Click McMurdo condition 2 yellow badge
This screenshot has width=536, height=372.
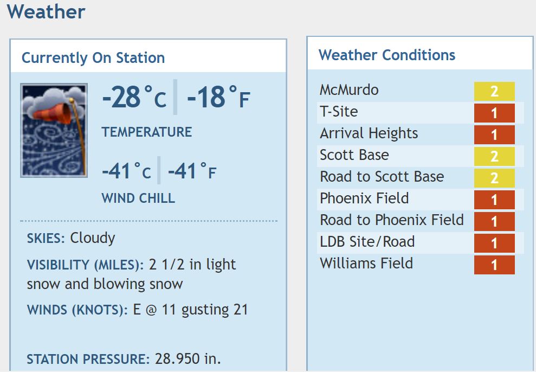[494, 91]
